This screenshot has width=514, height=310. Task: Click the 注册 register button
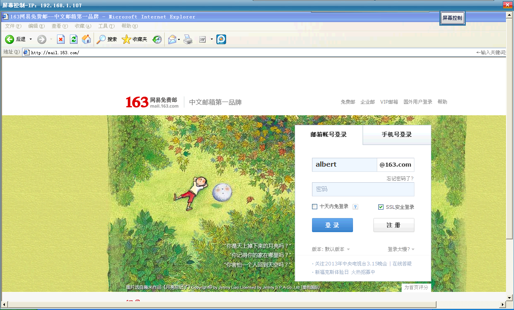394,225
